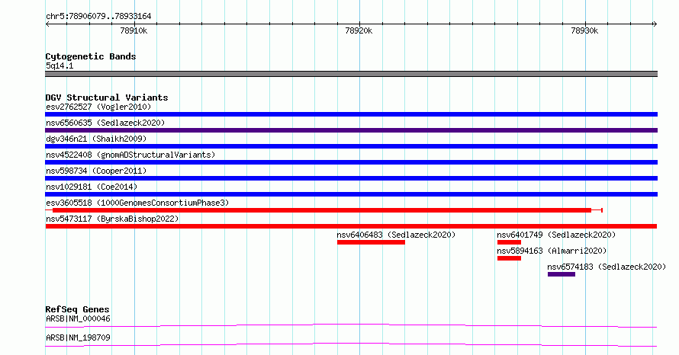Image resolution: width=679 pixels, height=355 pixels.
Task: Select the blue bar under nsv4522408
Action: click(x=351, y=162)
